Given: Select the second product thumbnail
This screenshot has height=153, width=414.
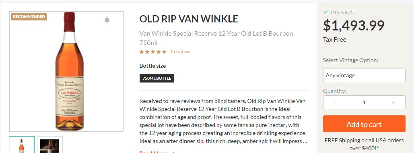Looking at the screenshot, I should point(50,145).
